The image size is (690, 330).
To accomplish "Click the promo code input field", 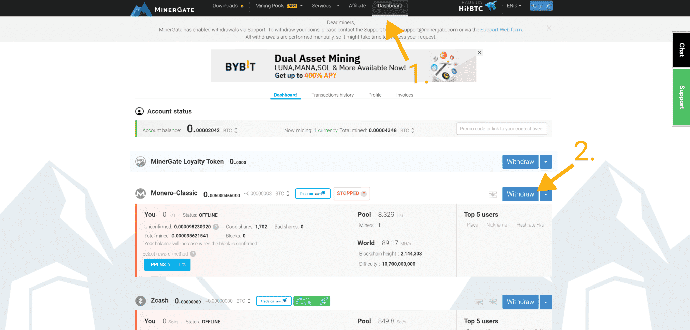I will coord(501,129).
